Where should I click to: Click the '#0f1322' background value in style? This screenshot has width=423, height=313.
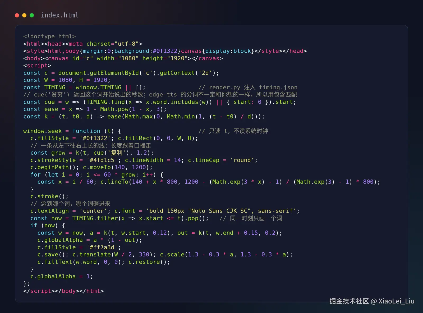click(165, 51)
